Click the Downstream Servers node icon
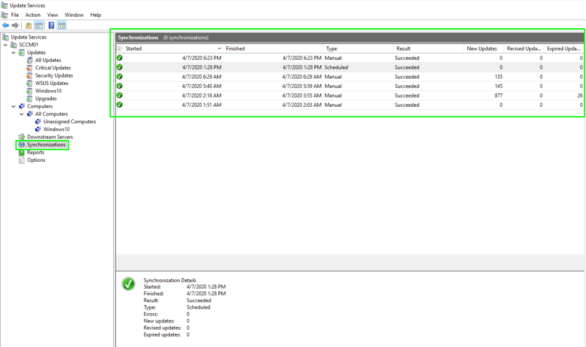This screenshot has height=347, width=586. tap(22, 137)
